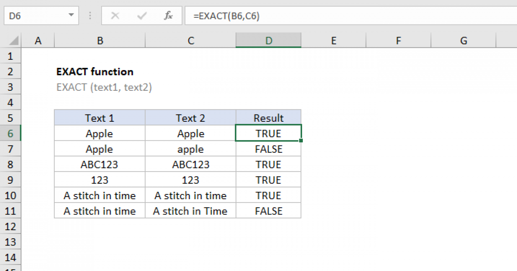Image resolution: width=517 pixels, height=271 pixels.
Task: Select the row 11 header
Action: click(10, 211)
